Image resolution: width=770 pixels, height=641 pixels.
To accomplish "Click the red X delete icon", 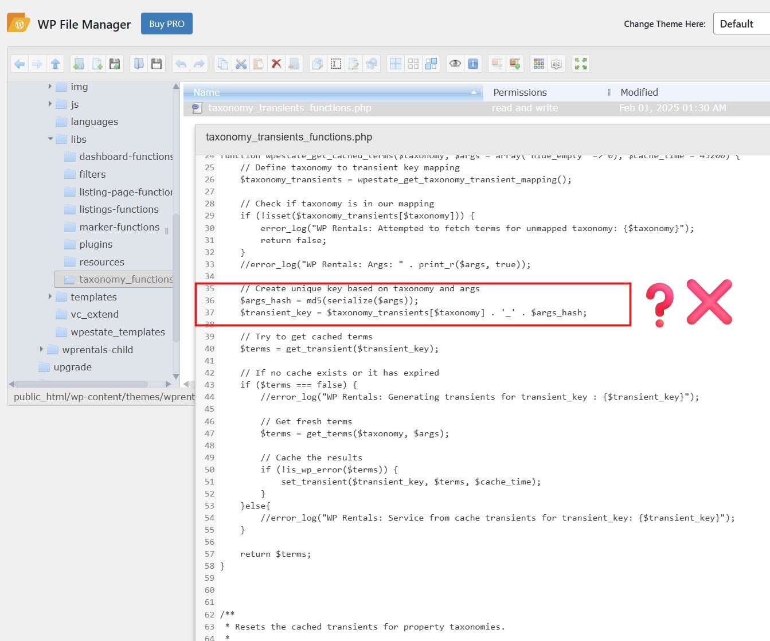I will click(276, 64).
